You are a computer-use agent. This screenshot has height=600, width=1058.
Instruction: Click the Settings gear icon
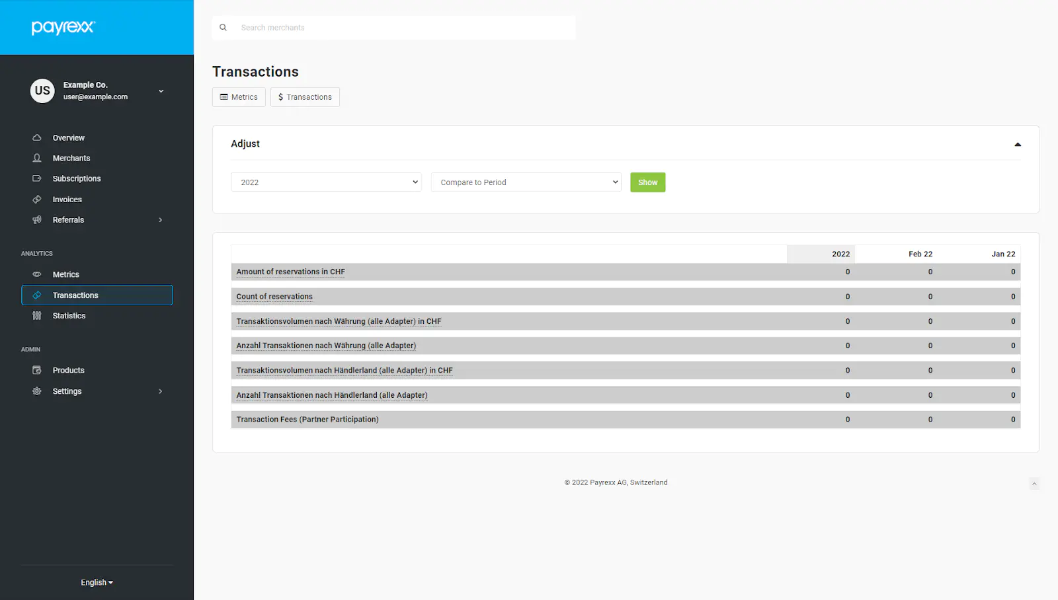click(37, 391)
